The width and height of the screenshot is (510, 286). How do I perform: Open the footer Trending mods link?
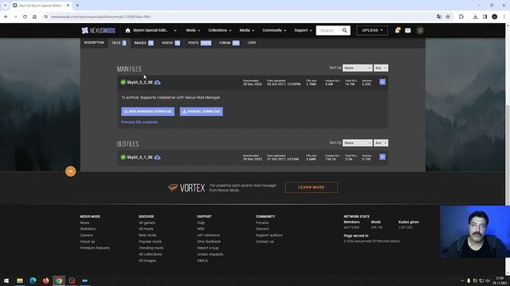click(151, 248)
